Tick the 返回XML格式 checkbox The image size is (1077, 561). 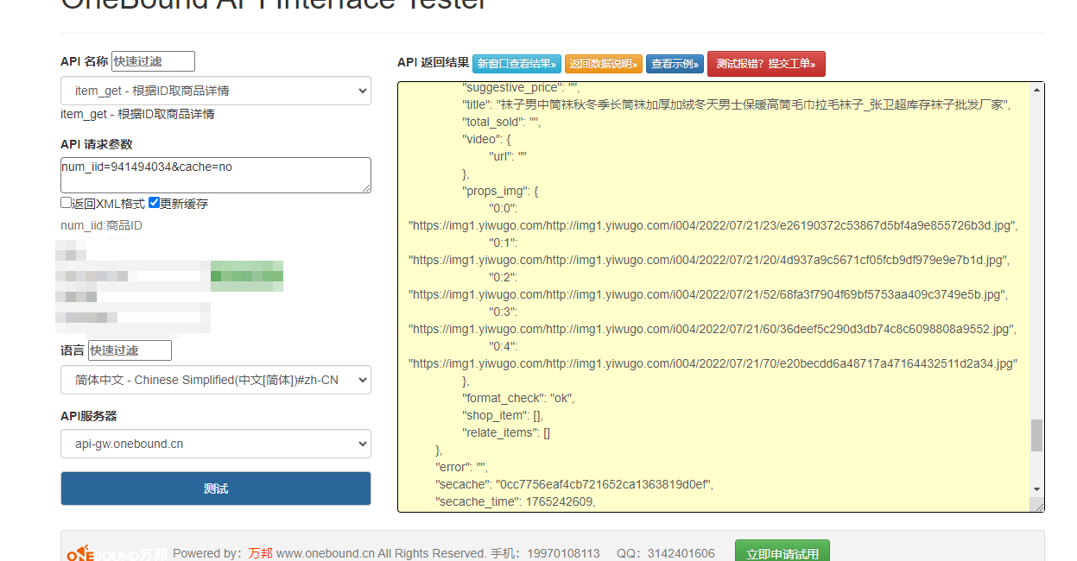click(66, 203)
